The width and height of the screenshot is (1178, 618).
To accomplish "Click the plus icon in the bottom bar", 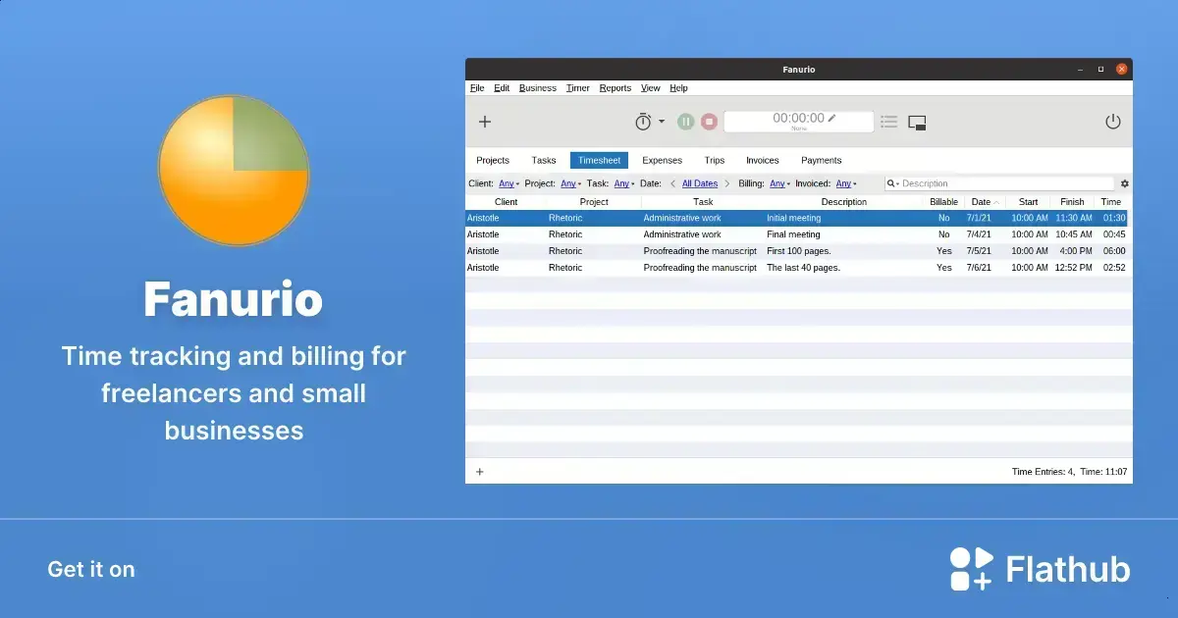I will click(x=480, y=472).
